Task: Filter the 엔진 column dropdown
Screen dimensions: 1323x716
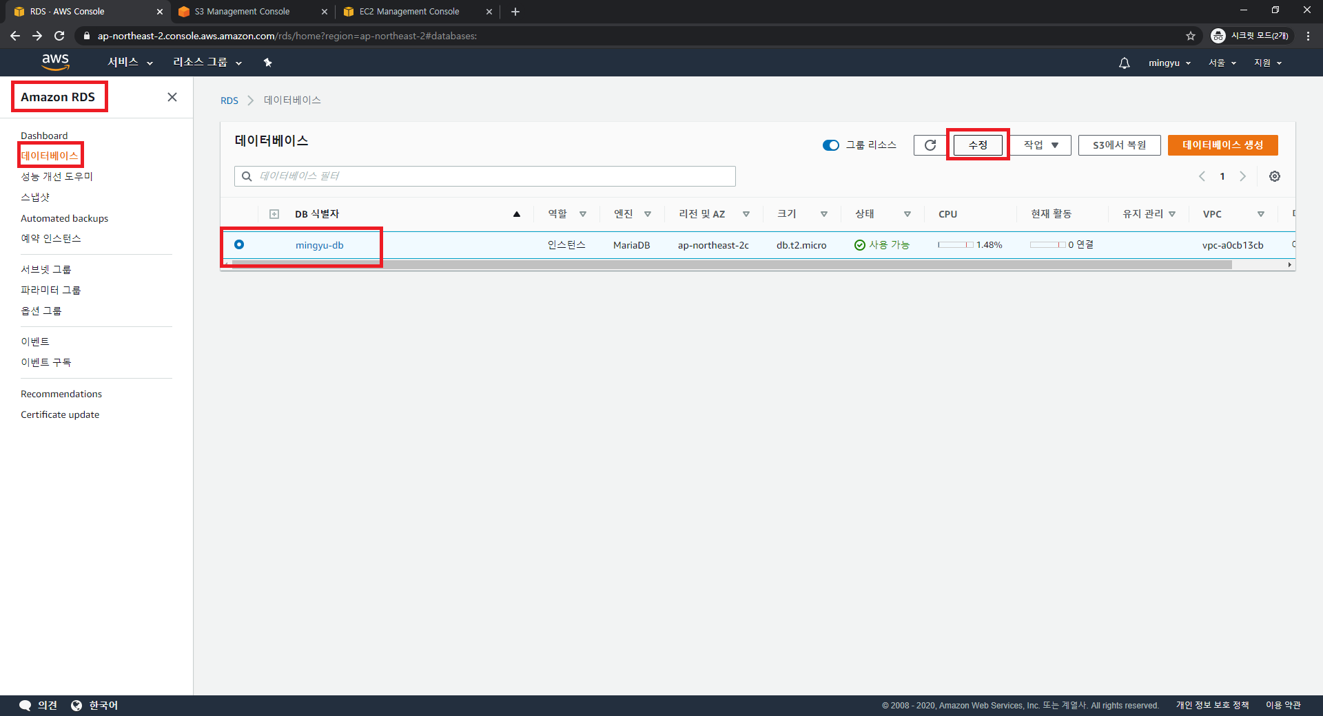Action: pyautogui.click(x=648, y=214)
